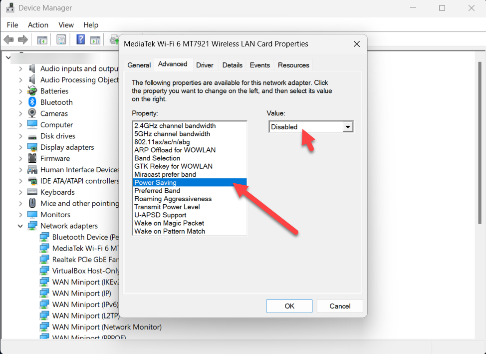
Task: Click the Cameras category icon
Action: [32, 113]
